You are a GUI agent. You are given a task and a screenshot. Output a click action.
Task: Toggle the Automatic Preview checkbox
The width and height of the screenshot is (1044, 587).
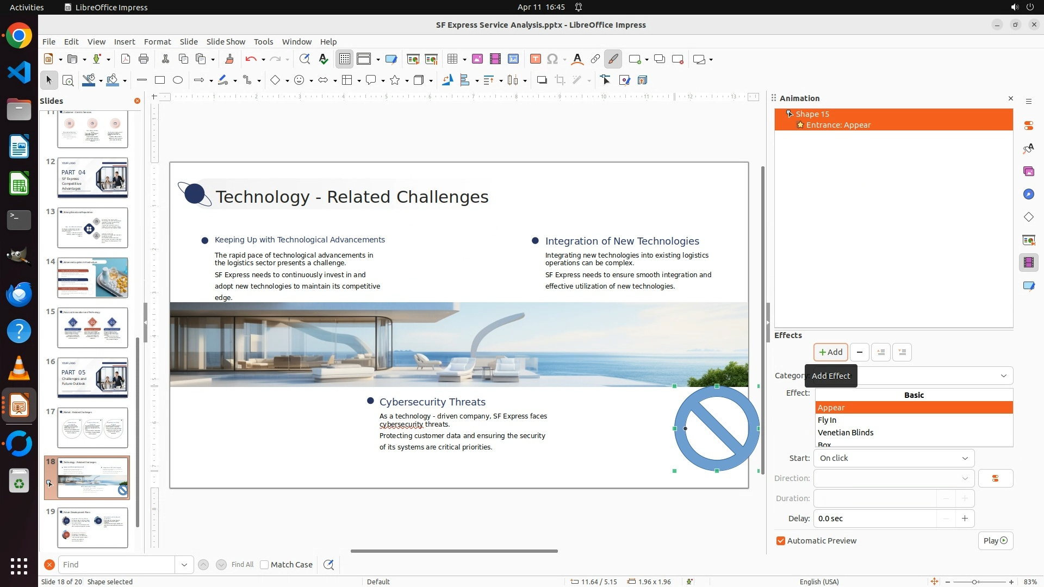tap(781, 541)
